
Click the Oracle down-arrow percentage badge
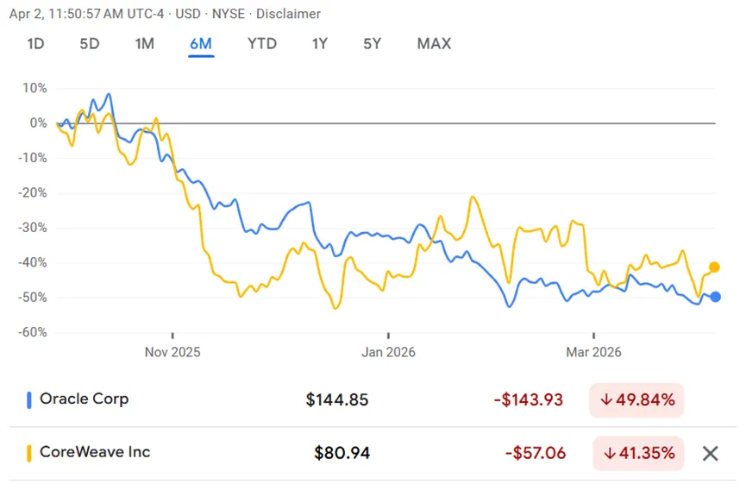click(x=636, y=399)
